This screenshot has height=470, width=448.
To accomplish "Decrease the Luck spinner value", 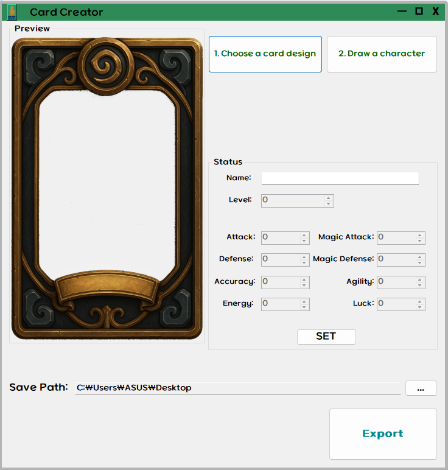I will point(420,307).
